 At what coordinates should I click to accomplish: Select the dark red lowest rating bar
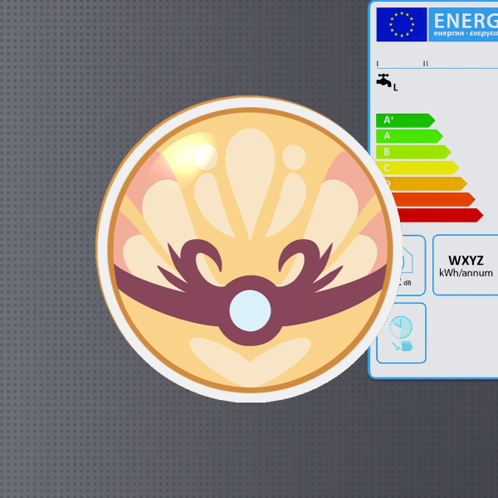440,215
